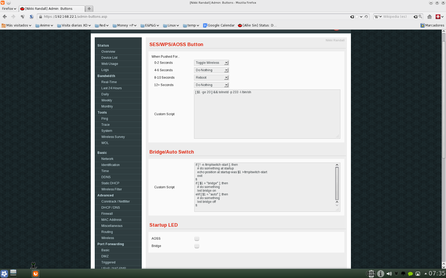Toggle the Bridge startup LED checkbox
The height and width of the screenshot is (278, 446).
[x=197, y=246]
